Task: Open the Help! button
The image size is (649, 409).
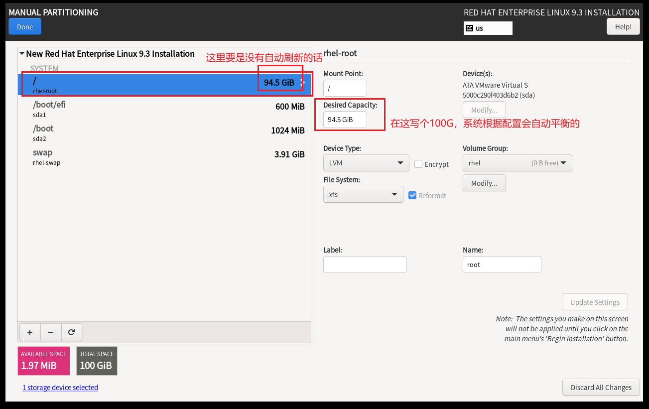Action: (x=623, y=27)
